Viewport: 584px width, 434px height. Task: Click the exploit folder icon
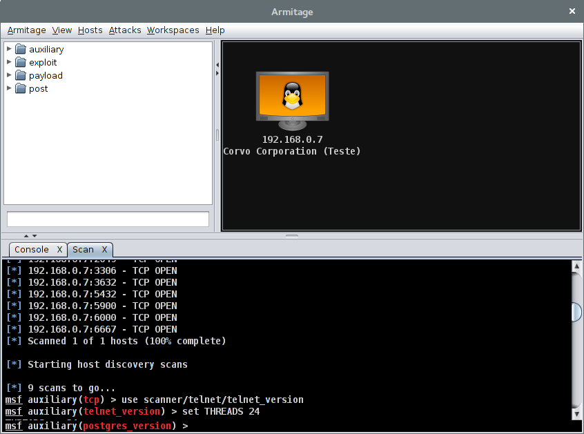(x=21, y=62)
